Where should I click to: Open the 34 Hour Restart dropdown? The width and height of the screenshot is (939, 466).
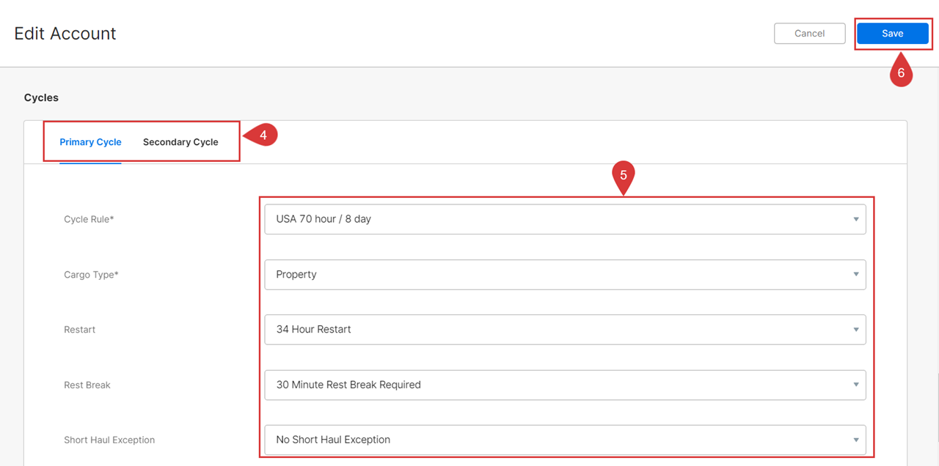(x=565, y=330)
